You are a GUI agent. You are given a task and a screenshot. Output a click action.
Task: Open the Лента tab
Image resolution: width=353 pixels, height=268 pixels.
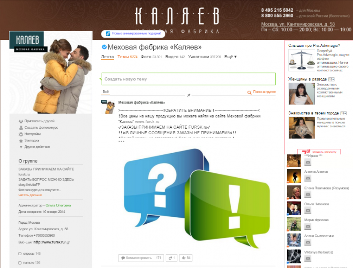point(107,57)
